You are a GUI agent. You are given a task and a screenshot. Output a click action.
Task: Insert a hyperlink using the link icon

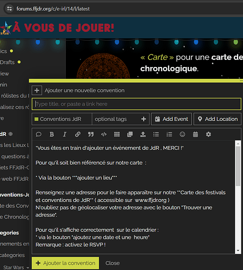point(78,134)
